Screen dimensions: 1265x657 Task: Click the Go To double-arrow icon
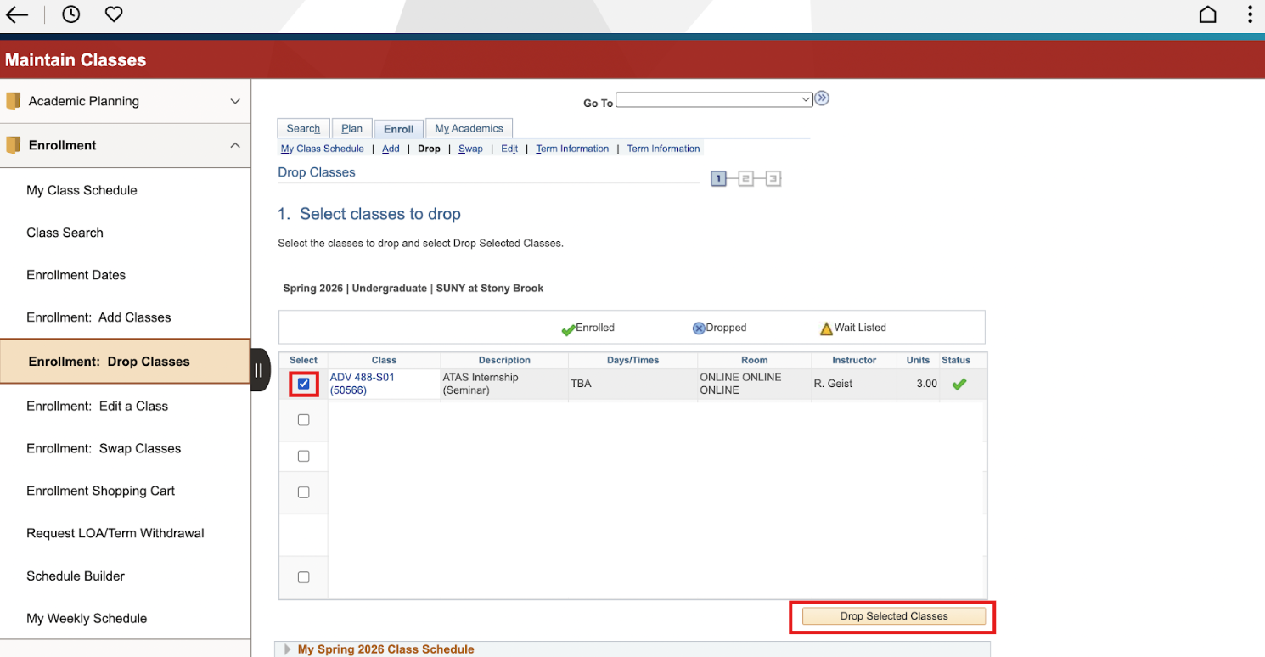[822, 98]
